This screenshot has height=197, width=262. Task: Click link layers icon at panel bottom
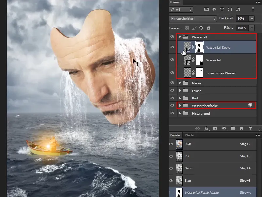click(x=197, y=128)
